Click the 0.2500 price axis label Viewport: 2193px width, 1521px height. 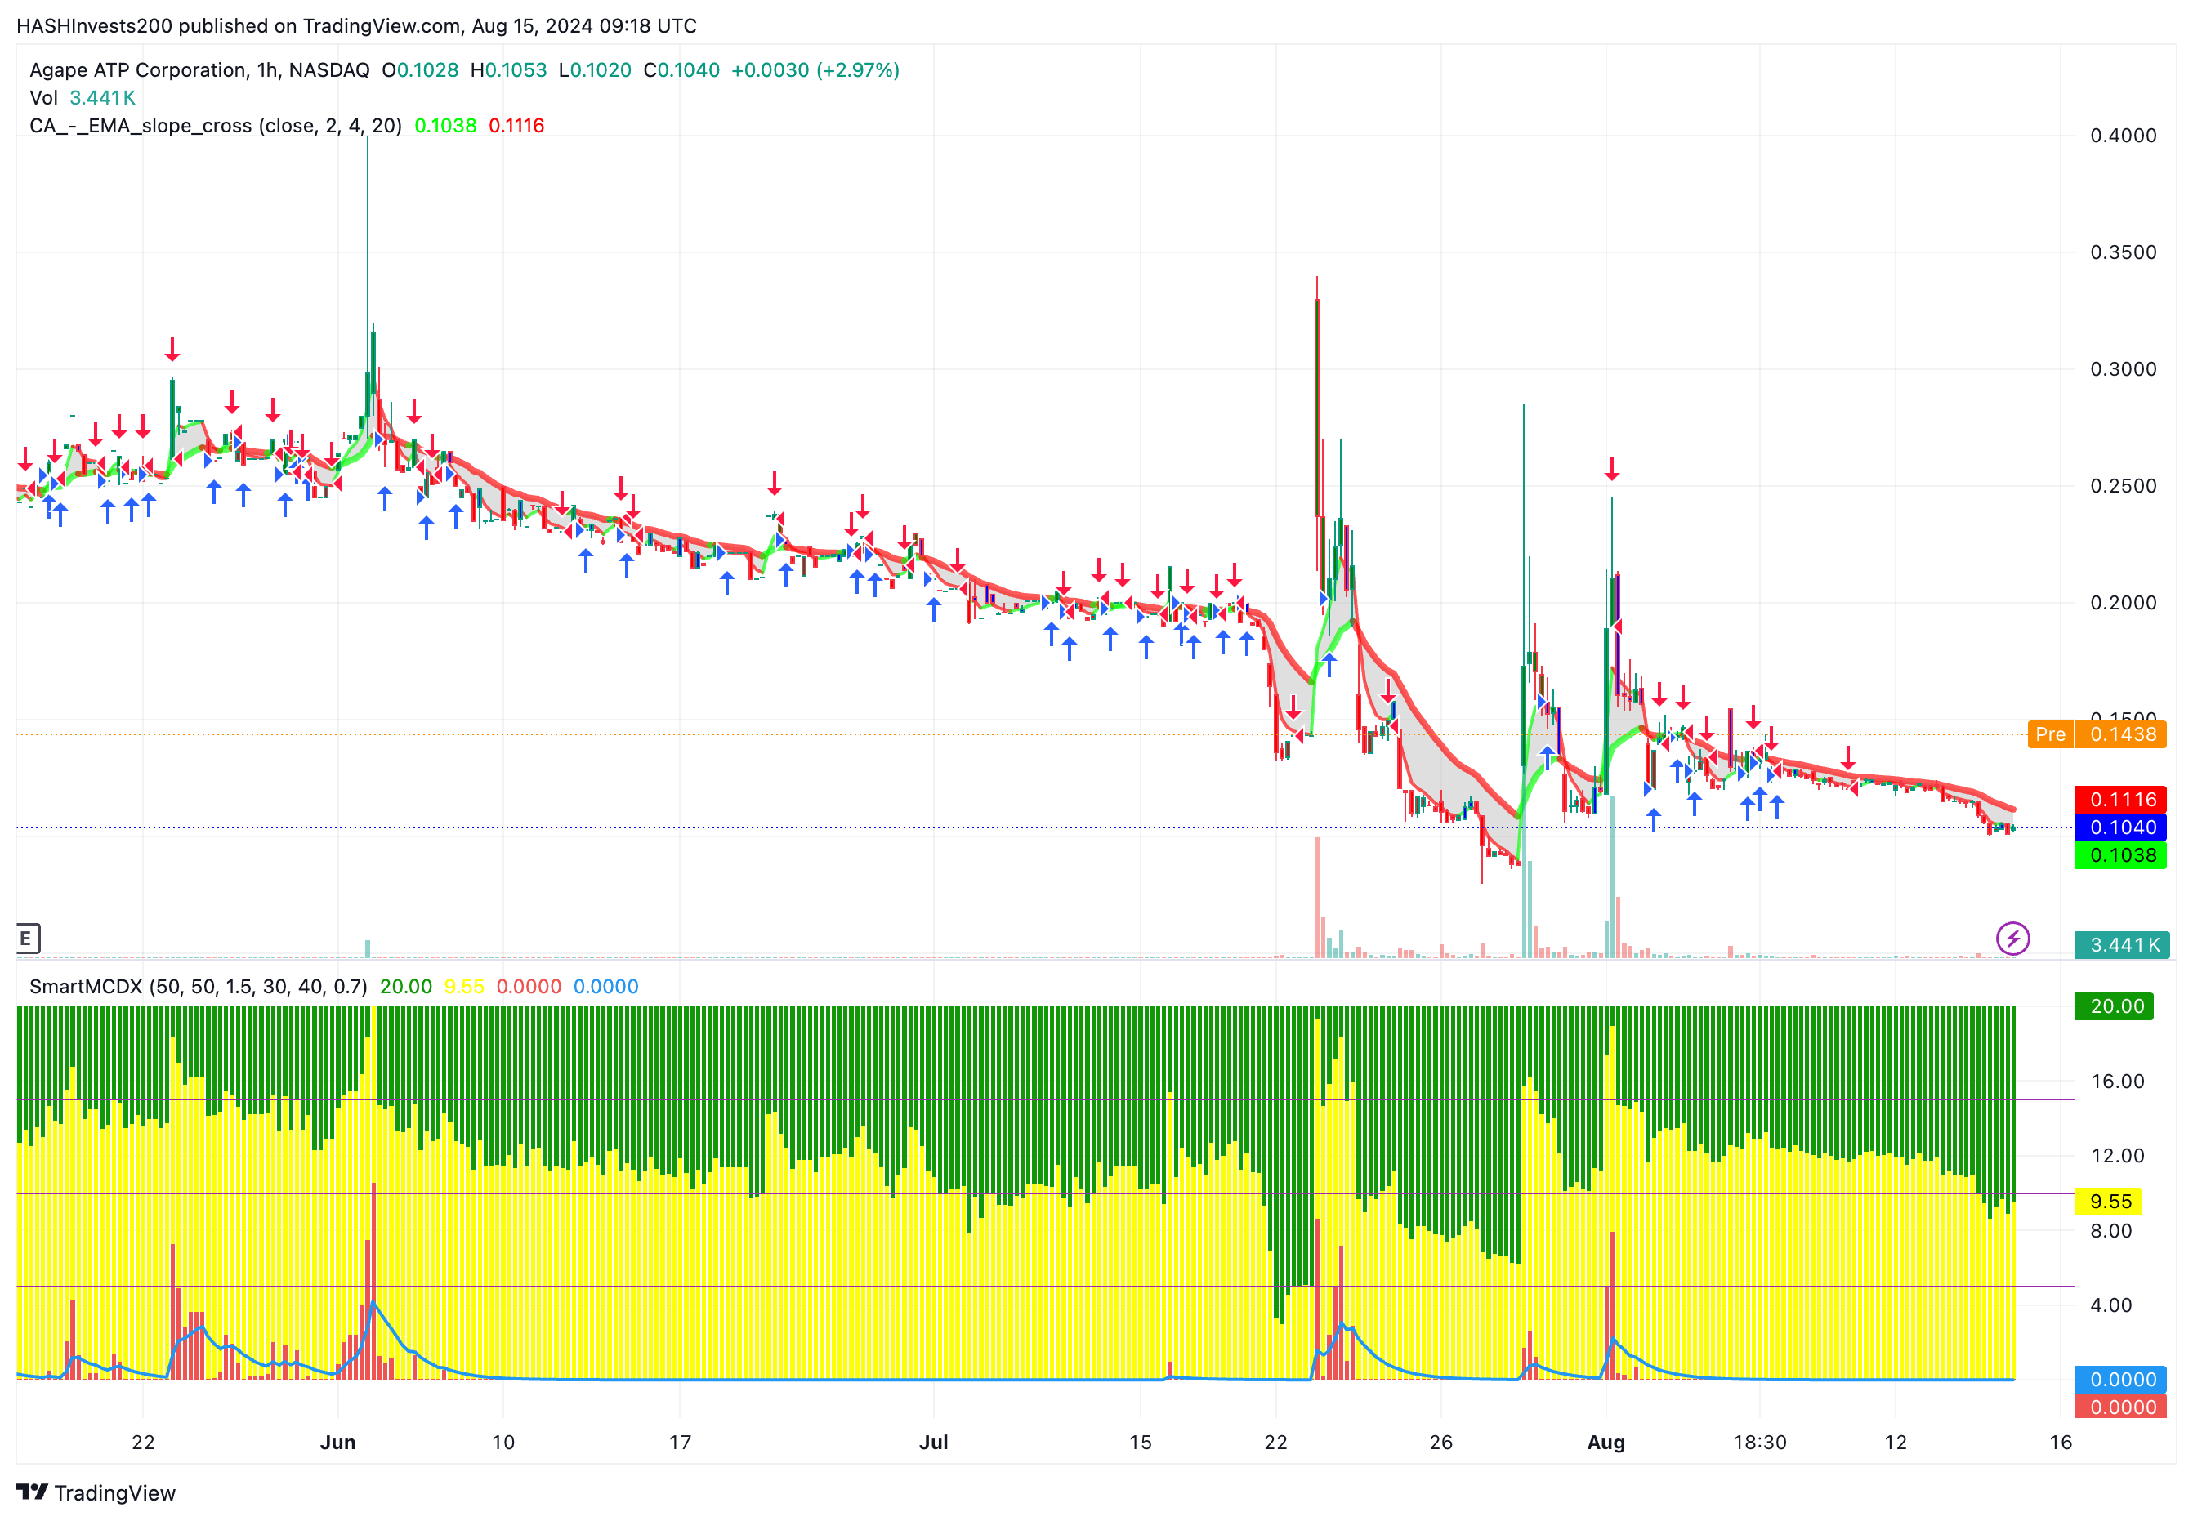[x=2123, y=486]
